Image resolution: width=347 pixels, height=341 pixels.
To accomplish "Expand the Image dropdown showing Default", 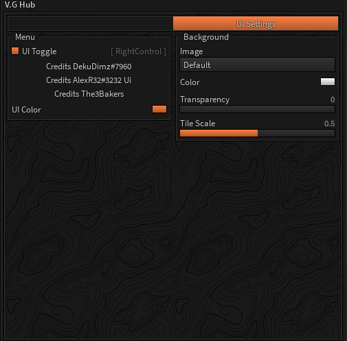I will (258, 64).
